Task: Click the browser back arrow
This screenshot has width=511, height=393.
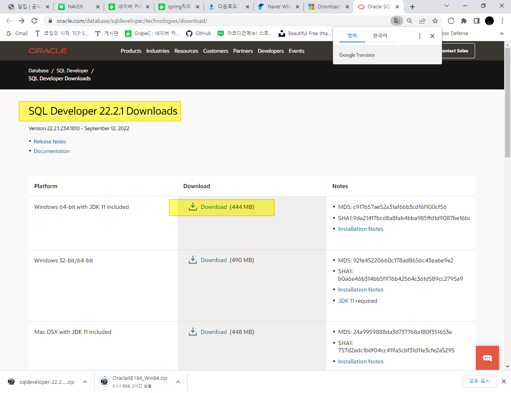Action: tap(9, 21)
